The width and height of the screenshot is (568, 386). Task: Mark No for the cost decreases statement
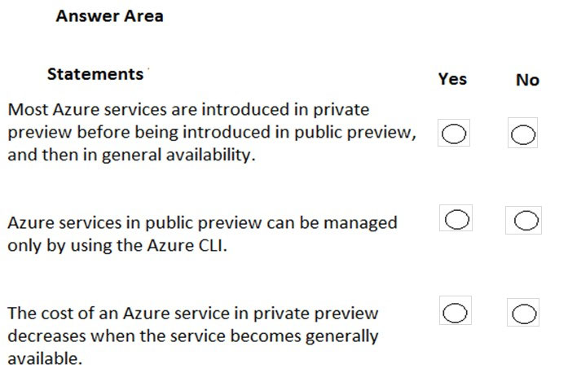click(523, 312)
